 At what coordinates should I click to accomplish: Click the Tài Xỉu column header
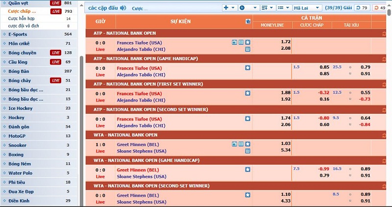pos(351,25)
